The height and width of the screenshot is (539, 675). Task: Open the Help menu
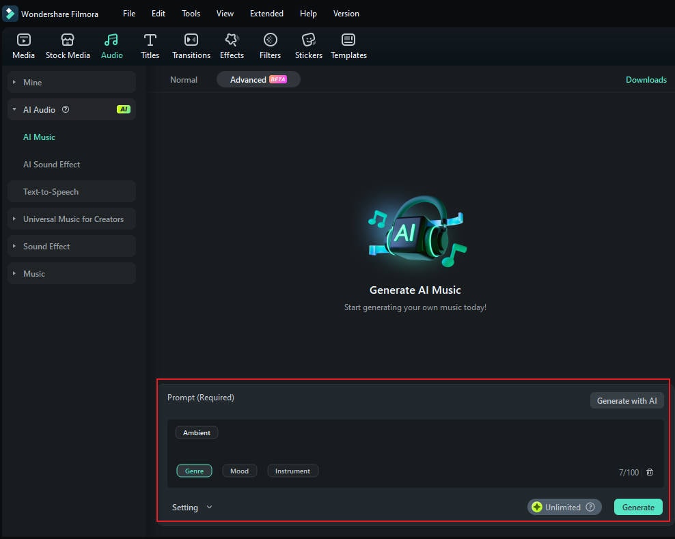click(308, 14)
